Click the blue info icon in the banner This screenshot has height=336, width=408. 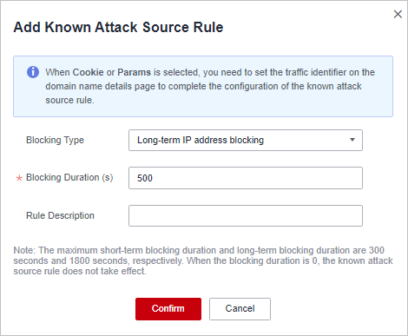coord(33,72)
